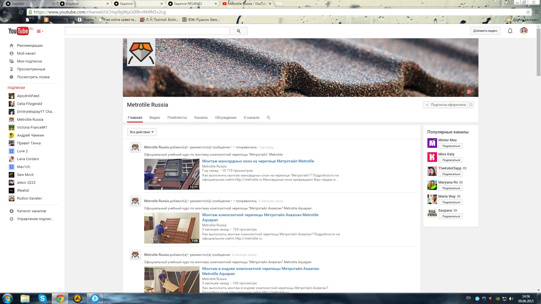Click the browser address bar URL
The height and width of the screenshot is (304, 541).
tap(100, 12)
